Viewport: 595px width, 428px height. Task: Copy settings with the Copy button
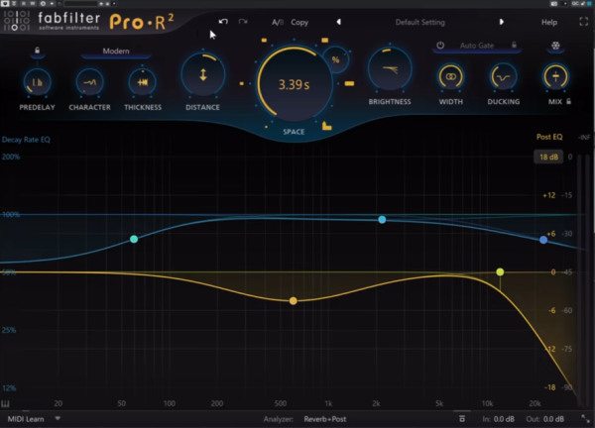coord(299,23)
